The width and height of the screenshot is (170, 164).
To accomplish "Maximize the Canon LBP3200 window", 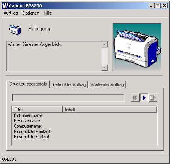I will [x=158, y=6].
